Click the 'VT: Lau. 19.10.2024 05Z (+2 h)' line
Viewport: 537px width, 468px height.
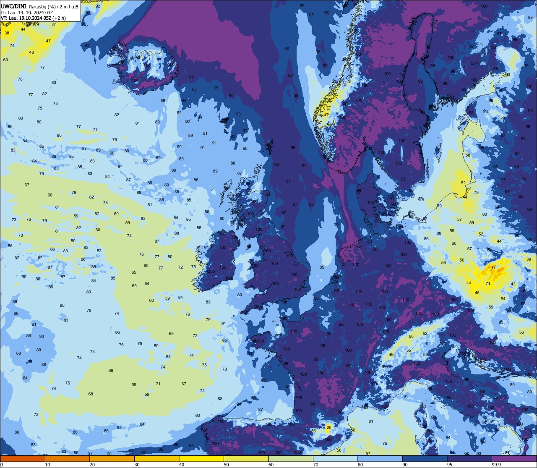(x=33, y=18)
